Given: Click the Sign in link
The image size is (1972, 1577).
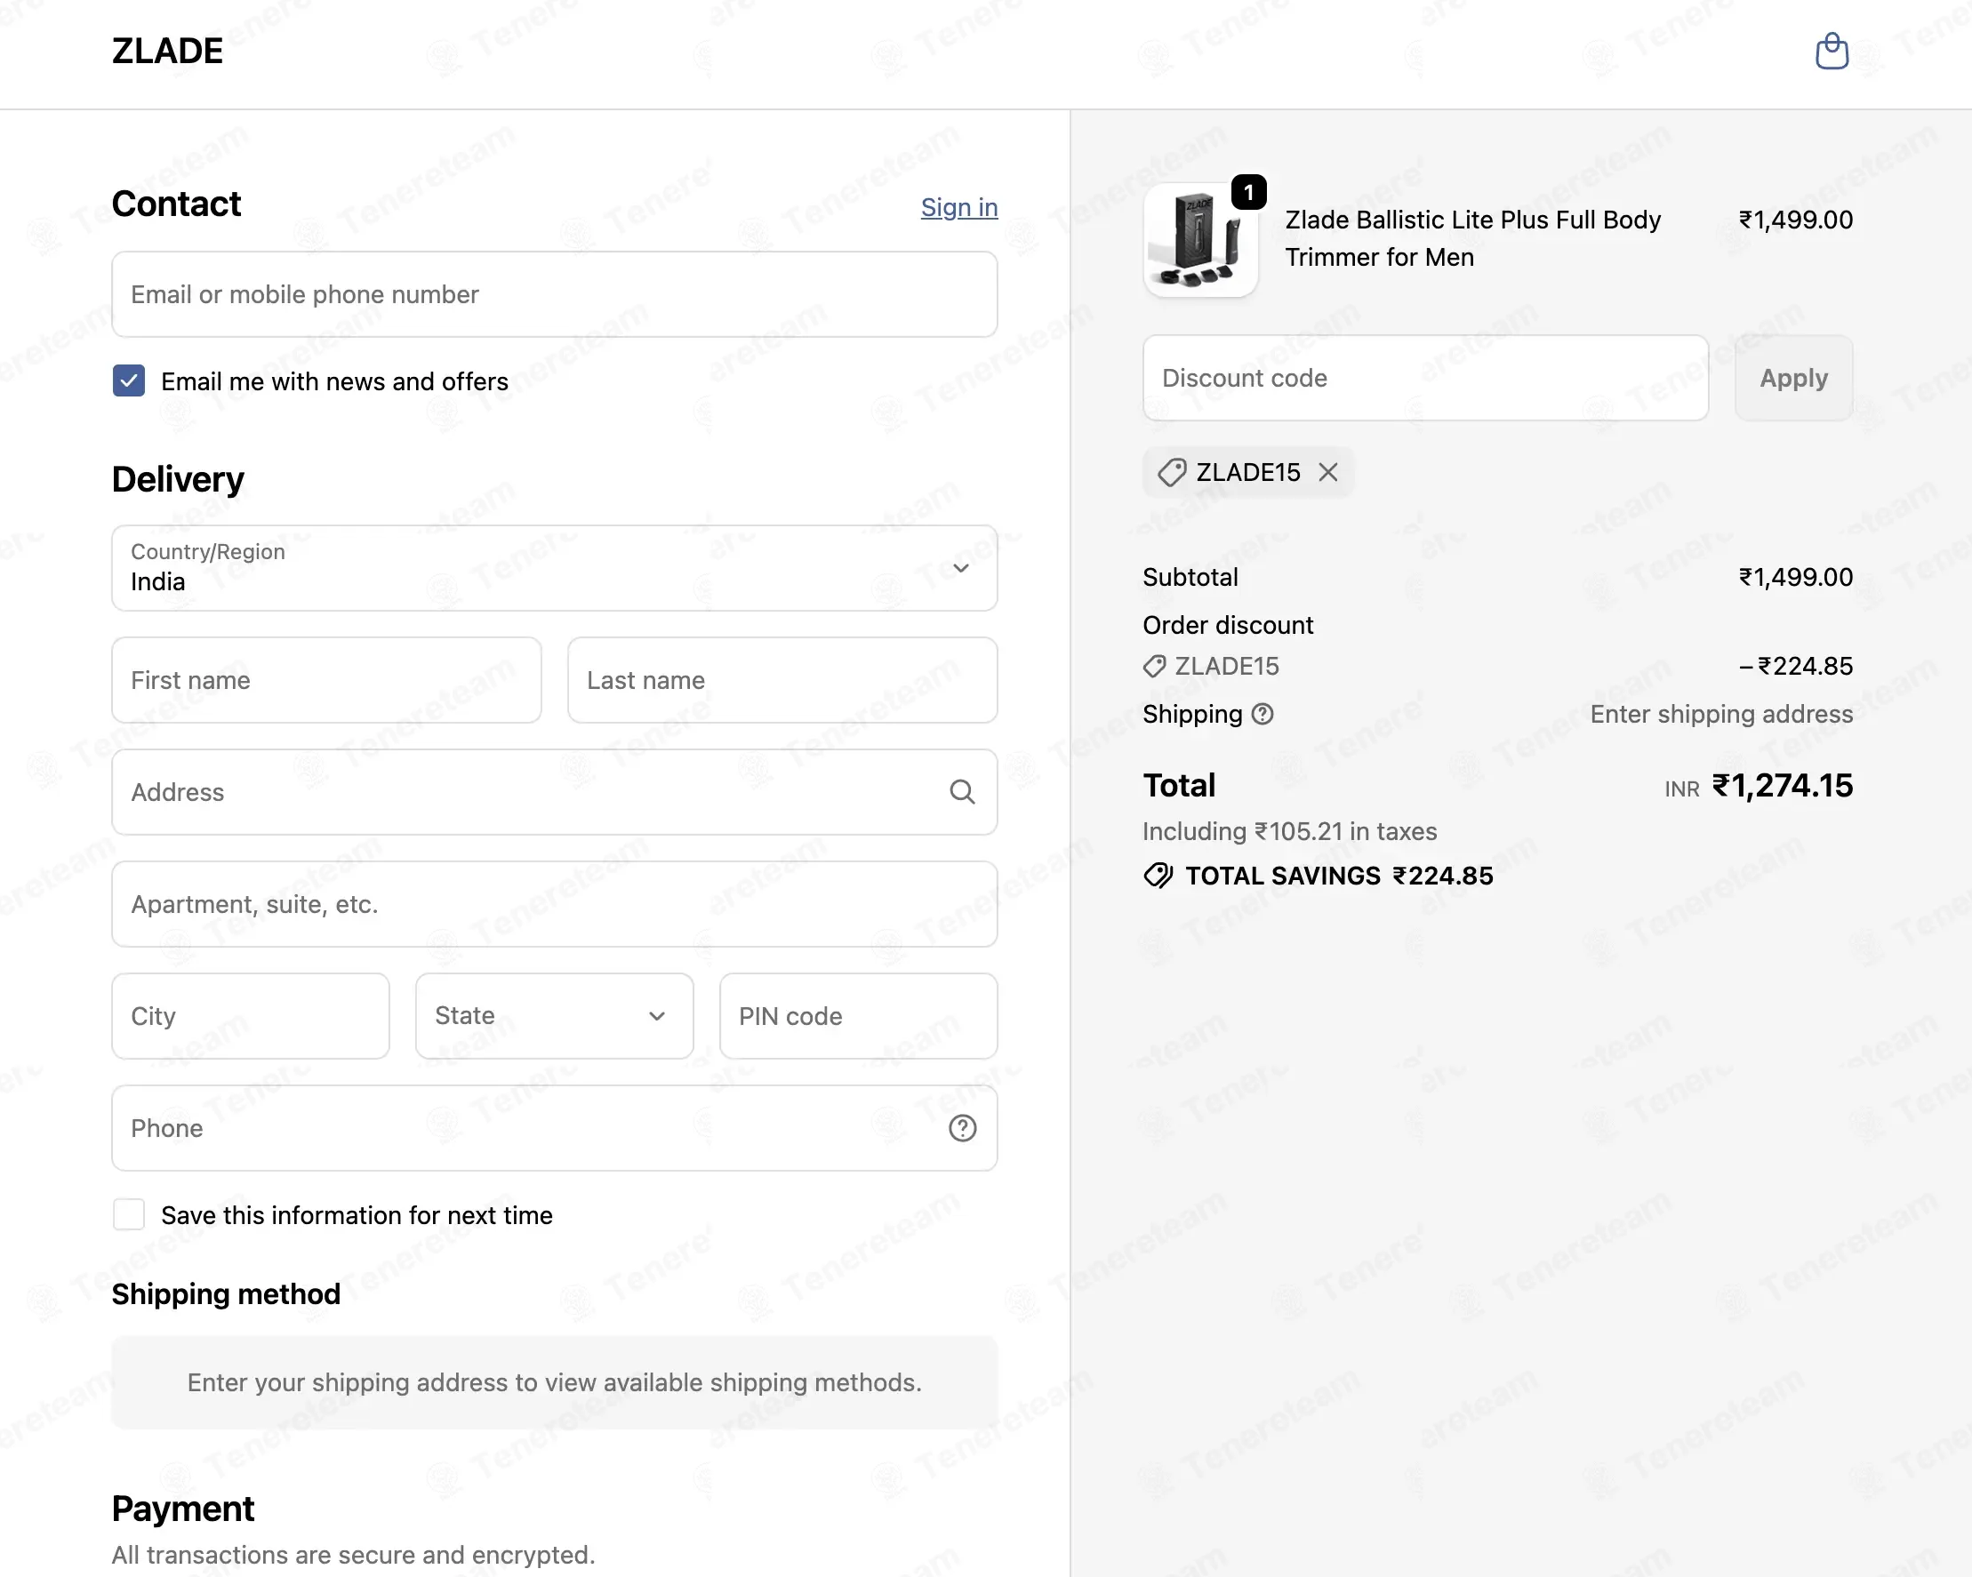Looking at the screenshot, I should point(958,208).
